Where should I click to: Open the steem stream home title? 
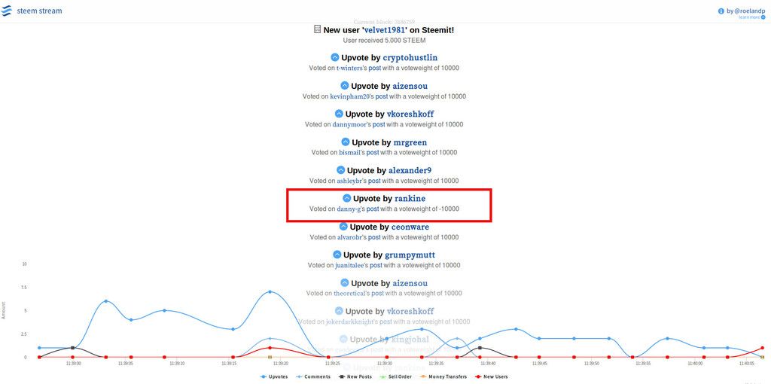(39, 11)
